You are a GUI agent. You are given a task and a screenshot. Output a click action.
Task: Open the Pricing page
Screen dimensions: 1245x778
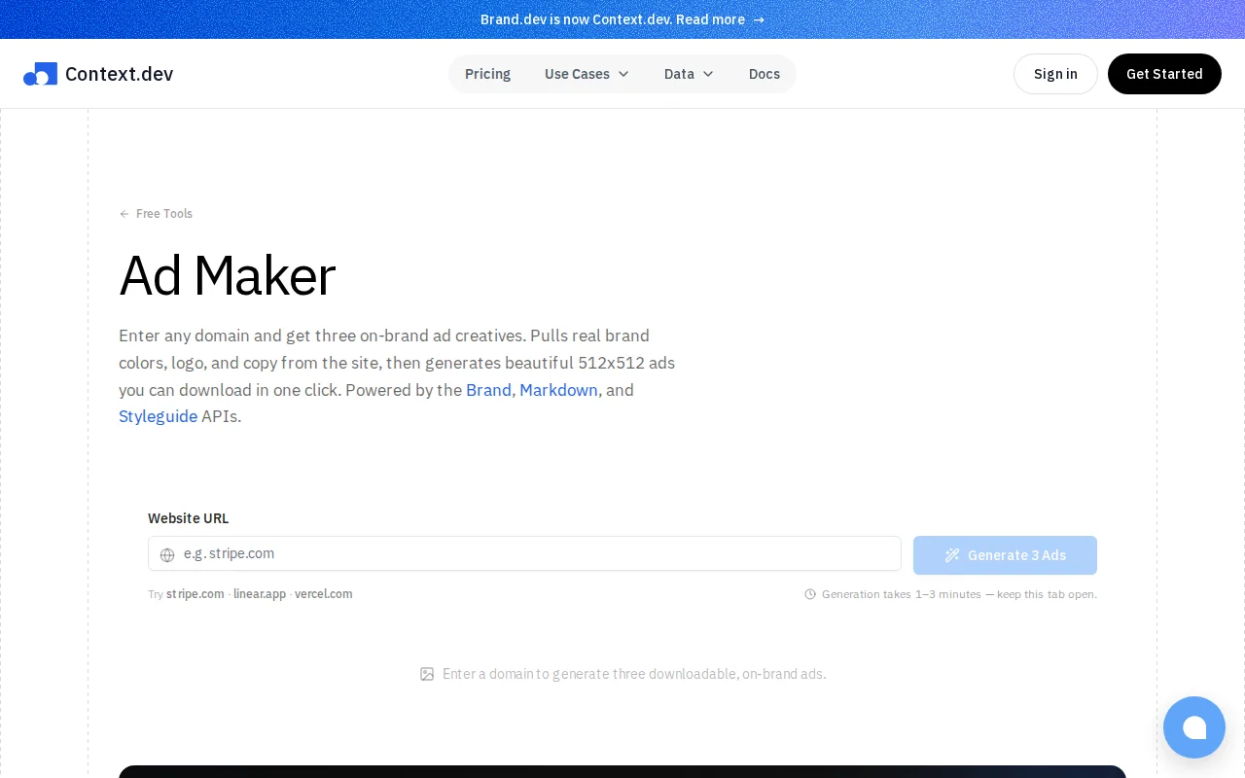click(x=487, y=74)
